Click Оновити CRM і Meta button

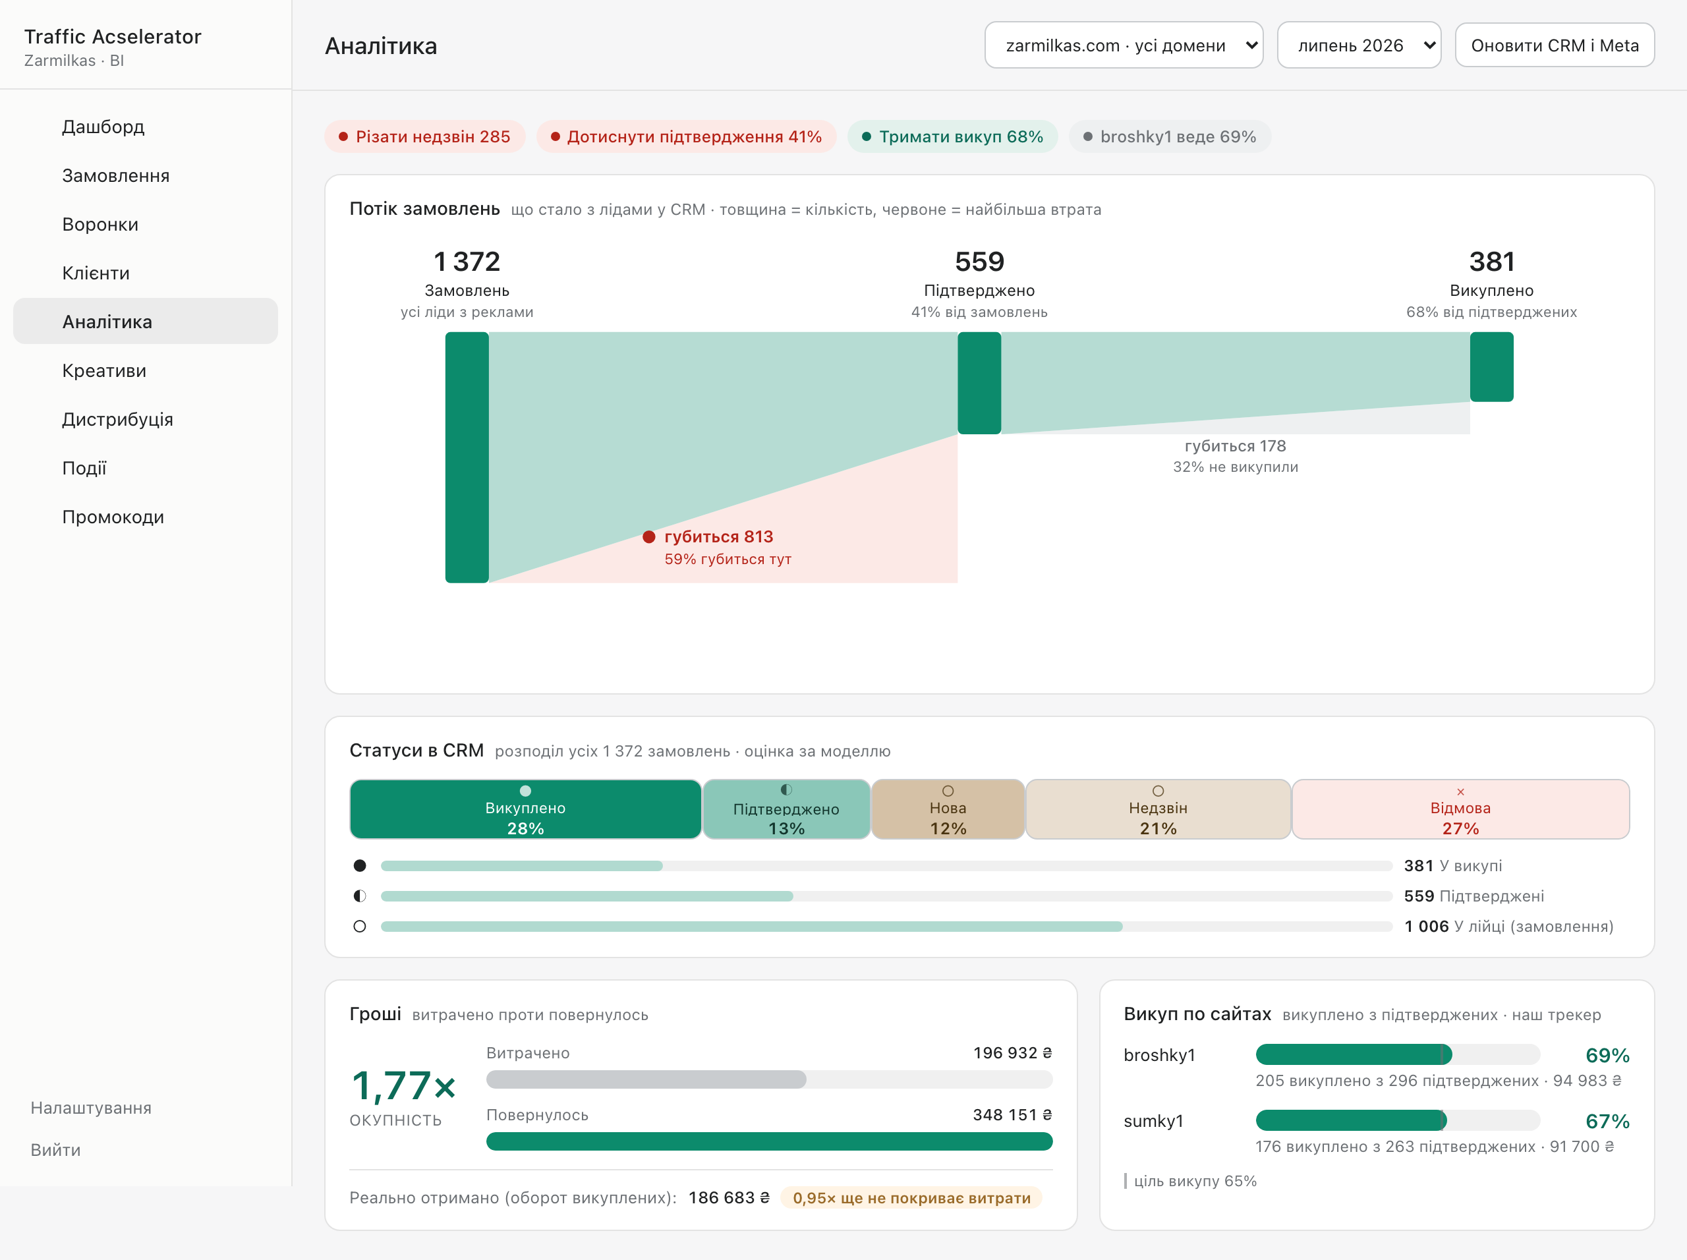pyautogui.click(x=1555, y=45)
